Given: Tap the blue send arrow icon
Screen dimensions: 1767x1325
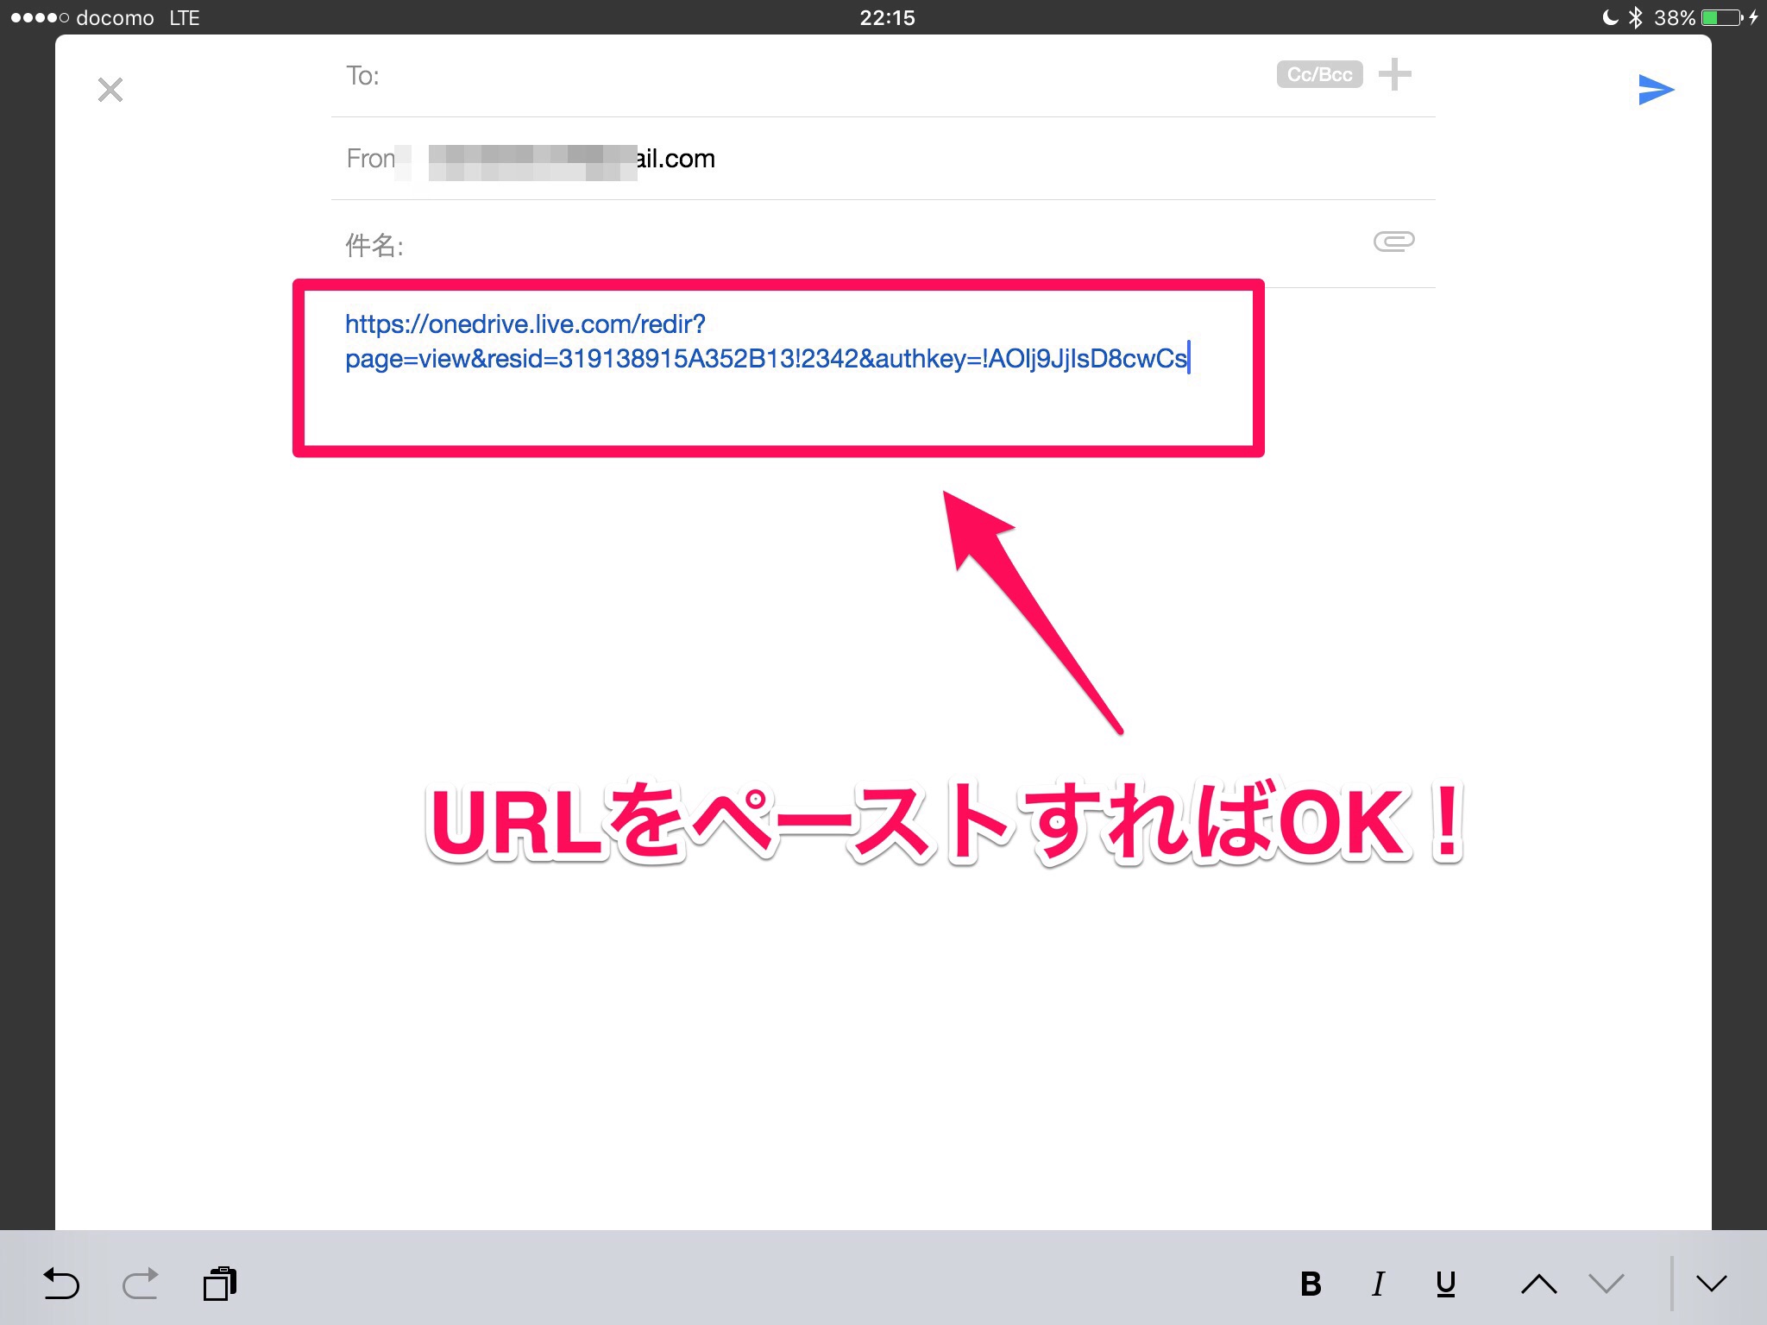Looking at the screenshot, I should point(1655,90).
